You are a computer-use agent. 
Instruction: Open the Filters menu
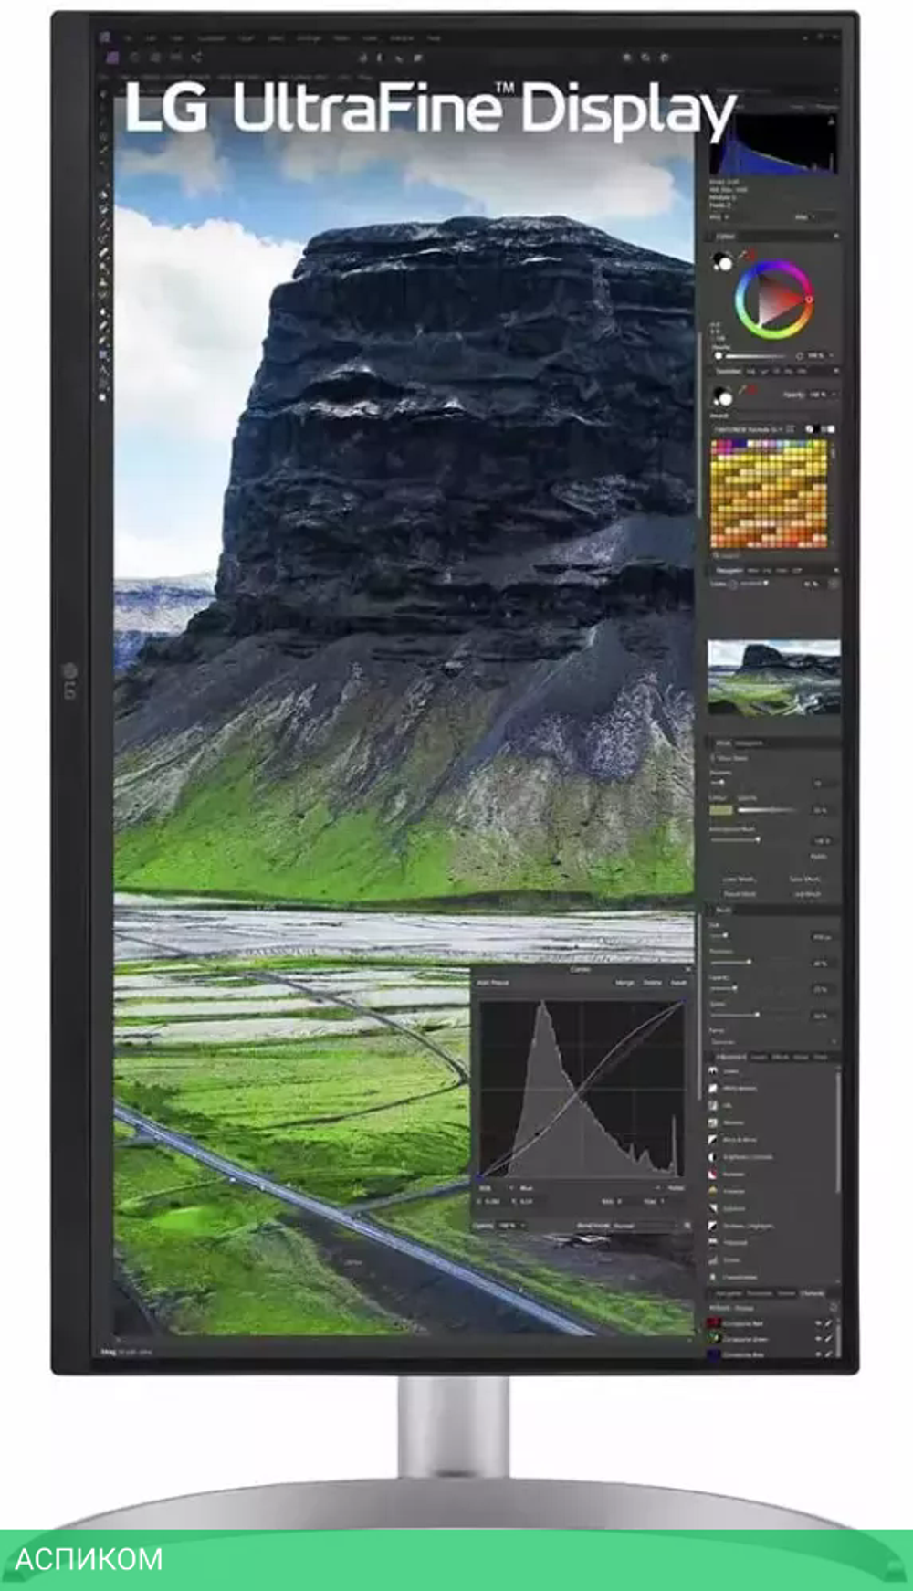[x=340, y=38]
